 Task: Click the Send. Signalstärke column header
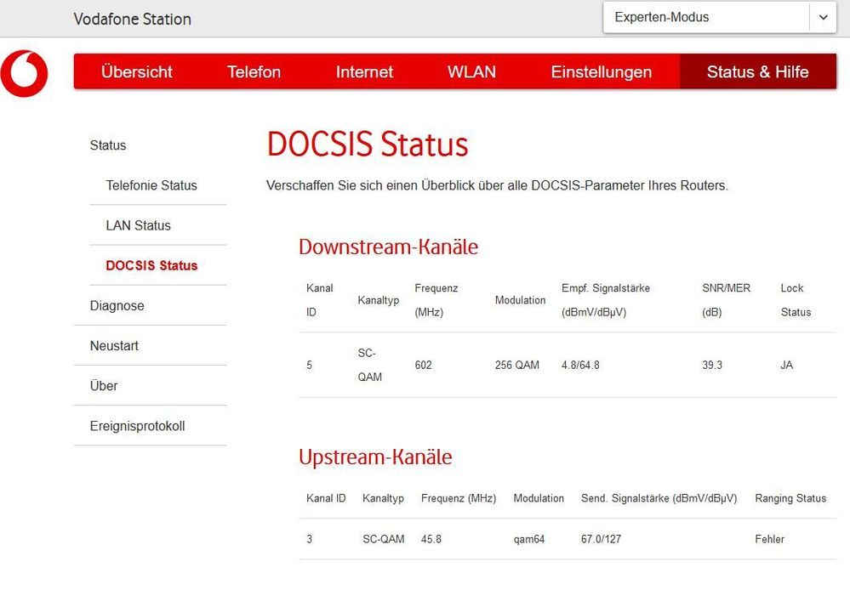point(659,498)
